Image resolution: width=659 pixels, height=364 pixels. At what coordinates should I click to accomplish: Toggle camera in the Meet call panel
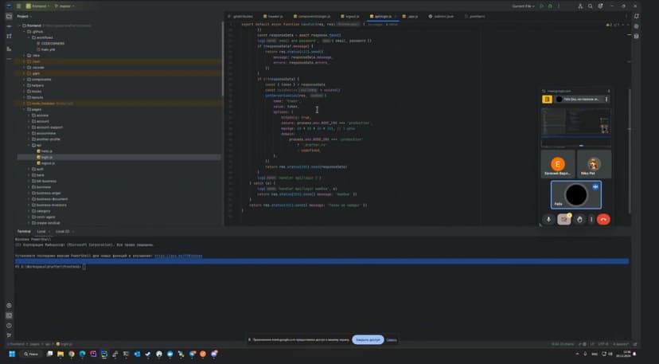coord(564,219)
